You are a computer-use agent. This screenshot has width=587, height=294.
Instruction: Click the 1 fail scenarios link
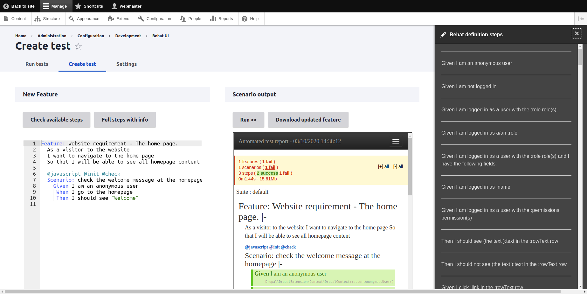[x=270, y=167]
